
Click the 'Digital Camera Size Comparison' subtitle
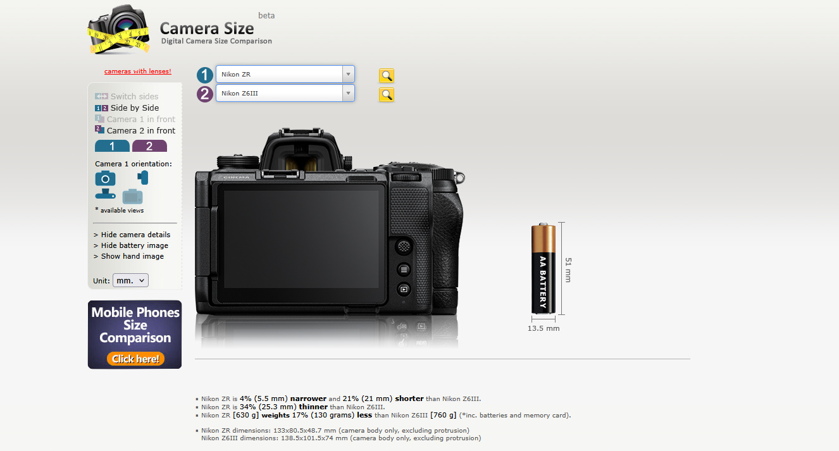tap(216, 41)
